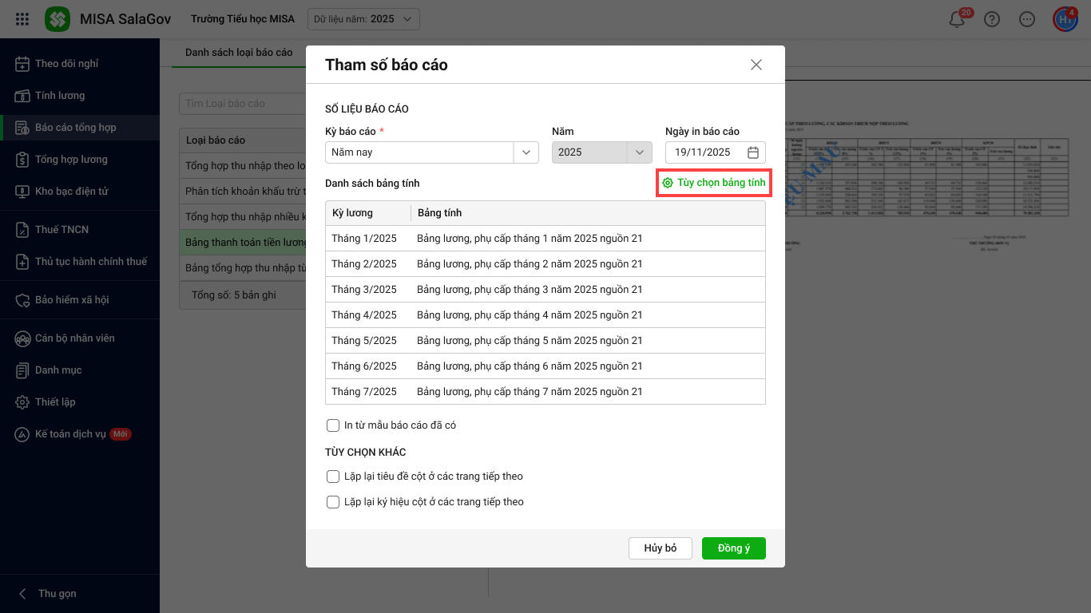
Task: Expand the Kỳ báo cáo dropdown
Action: pos(526,152)
